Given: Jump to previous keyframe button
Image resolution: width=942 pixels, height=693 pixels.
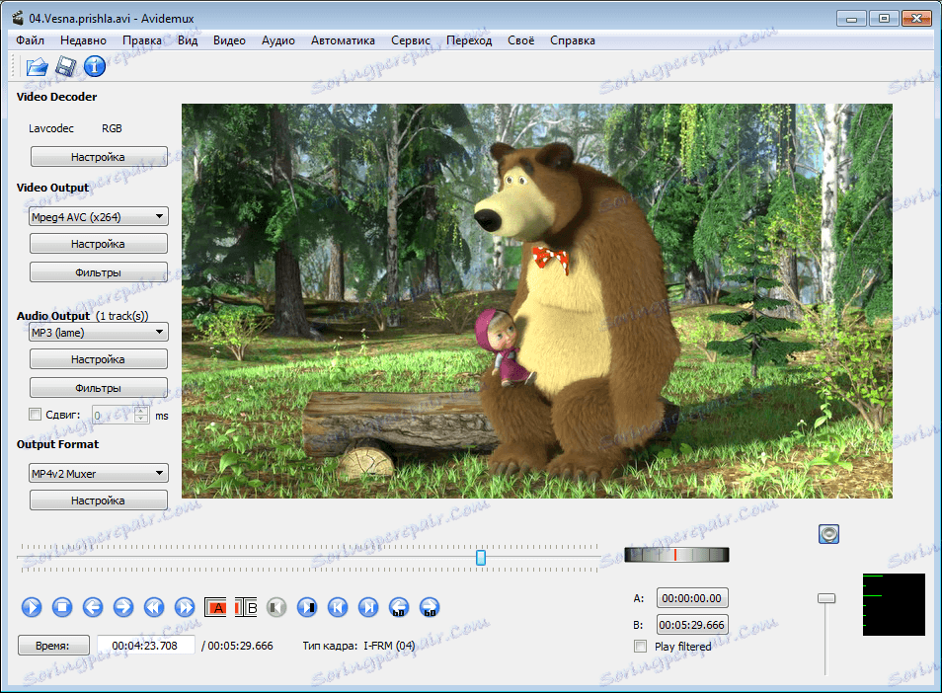Looking at the screenshot, I should [x=154, y=607].
